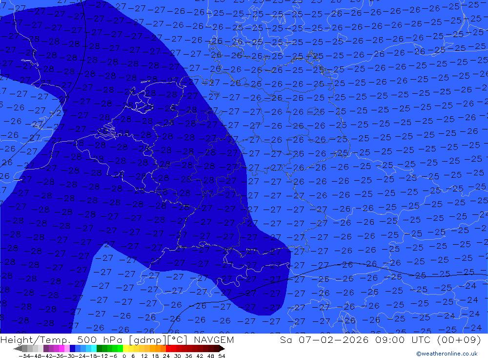The image size is (488, 358).
Task: Pick the bright yellow legend swatch above 0
Action: [125, 348]
